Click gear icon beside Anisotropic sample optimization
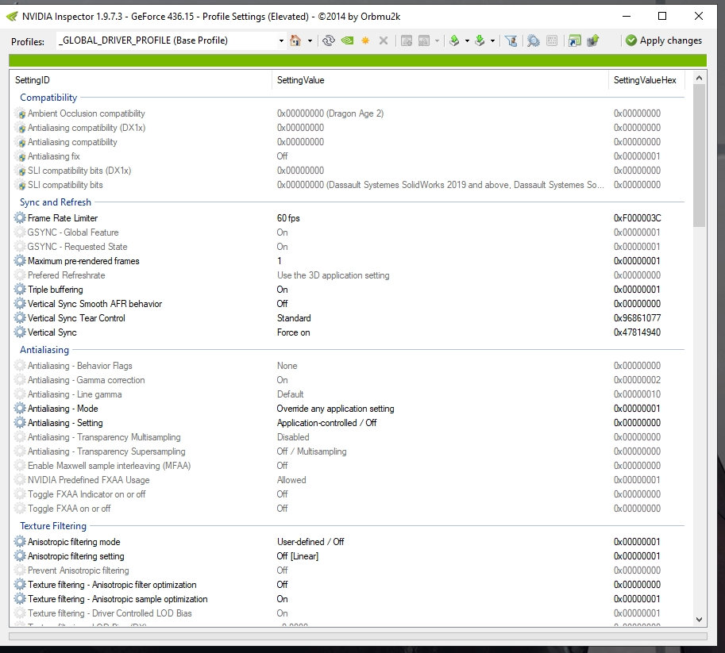This screenshot has width=725, height=653. click(x=20, y=599)
